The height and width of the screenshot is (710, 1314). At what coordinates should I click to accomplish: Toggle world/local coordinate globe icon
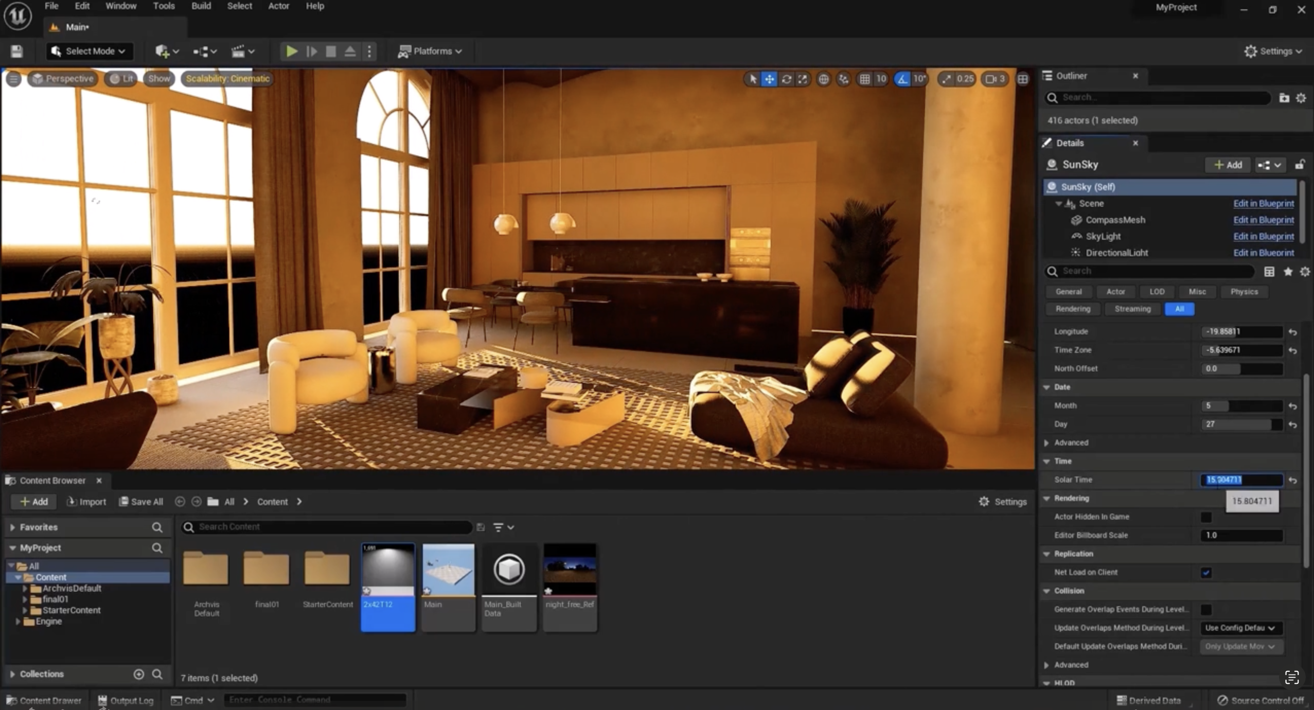point(824,79)
